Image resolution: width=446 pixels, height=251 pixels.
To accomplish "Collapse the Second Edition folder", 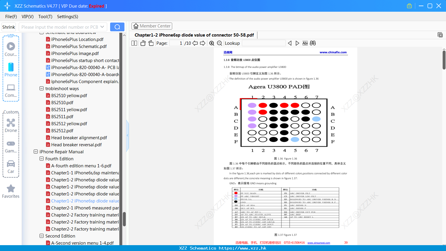I will (x=42, y=236).
